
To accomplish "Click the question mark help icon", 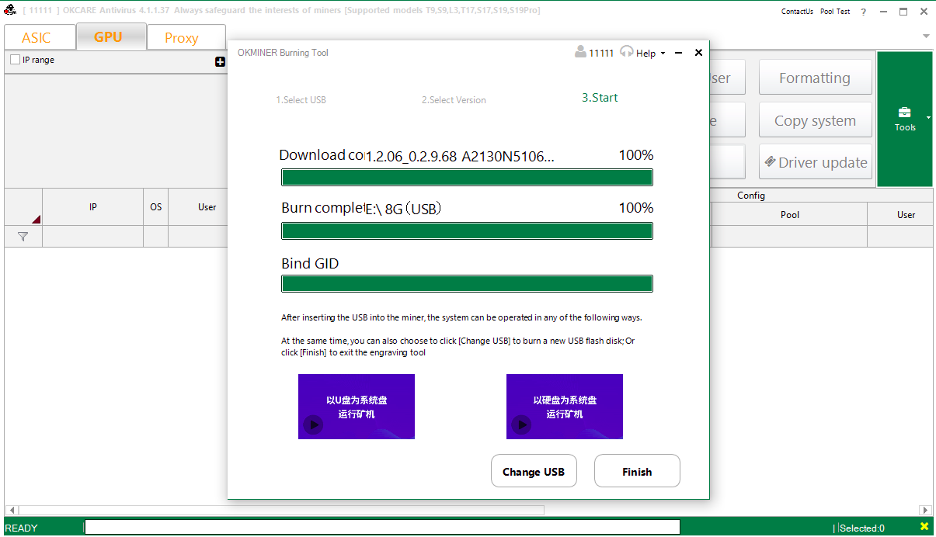I will coord(863,12).
